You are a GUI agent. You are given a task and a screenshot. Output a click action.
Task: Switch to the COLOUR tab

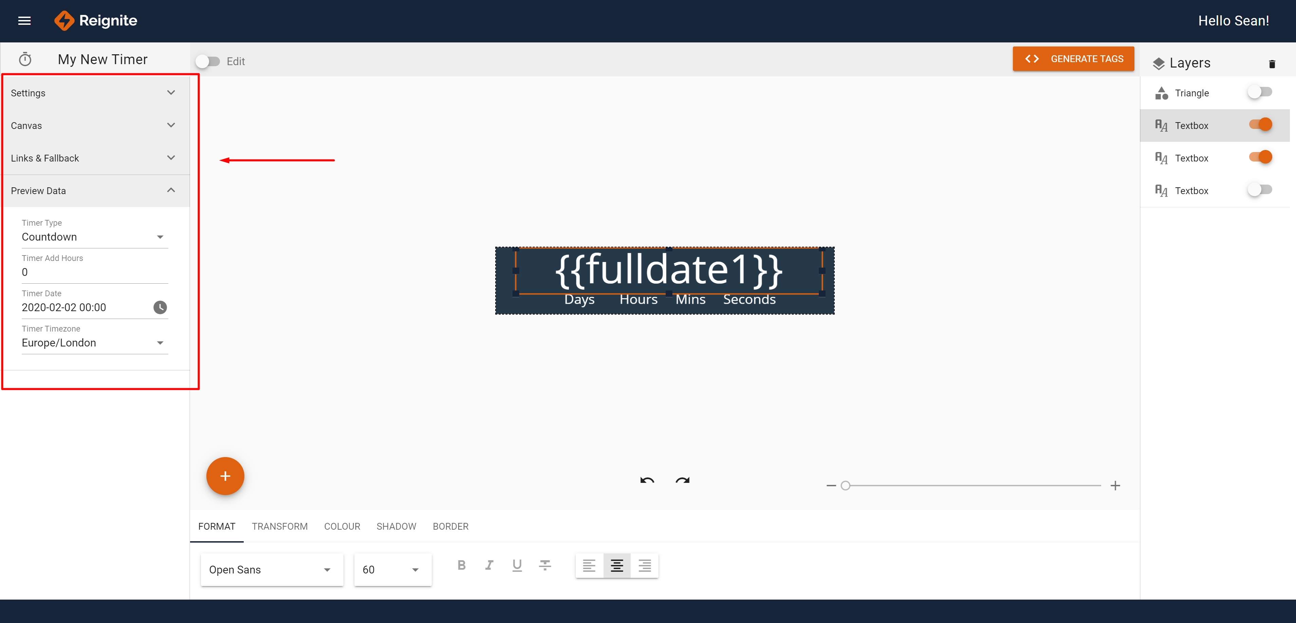point(342,526)
